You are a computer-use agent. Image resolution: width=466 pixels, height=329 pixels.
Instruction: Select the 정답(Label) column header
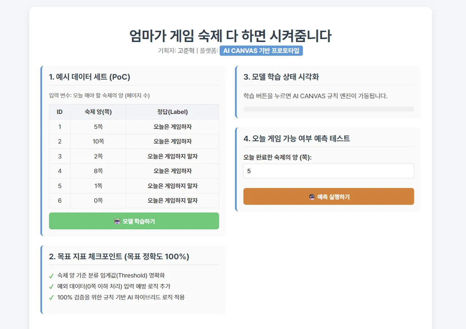[x=173, y=112]
